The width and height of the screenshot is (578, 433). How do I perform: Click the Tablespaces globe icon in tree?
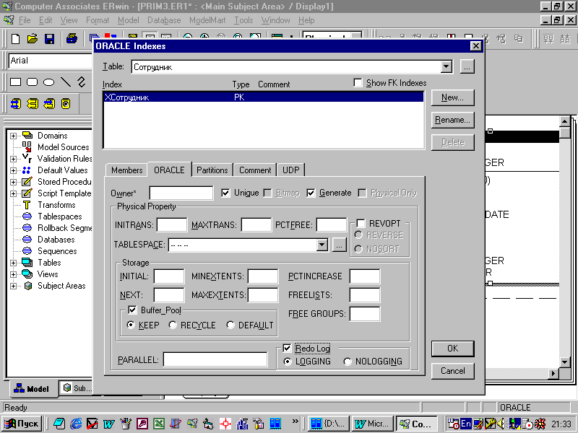click(x=27, y=216)
